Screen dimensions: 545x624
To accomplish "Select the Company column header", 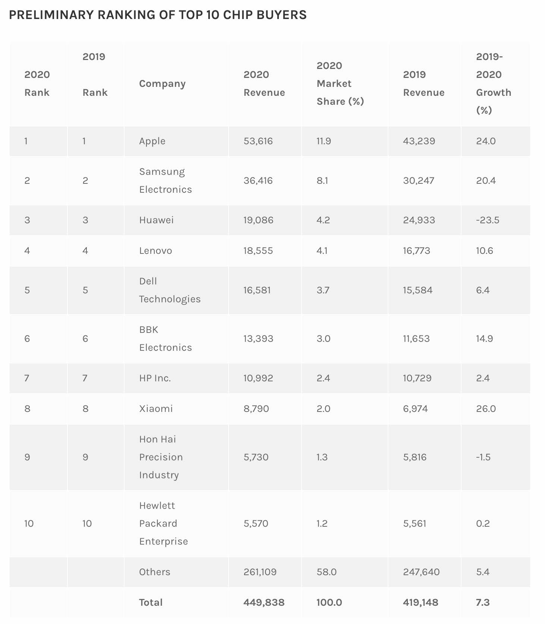I will (162, 83).
